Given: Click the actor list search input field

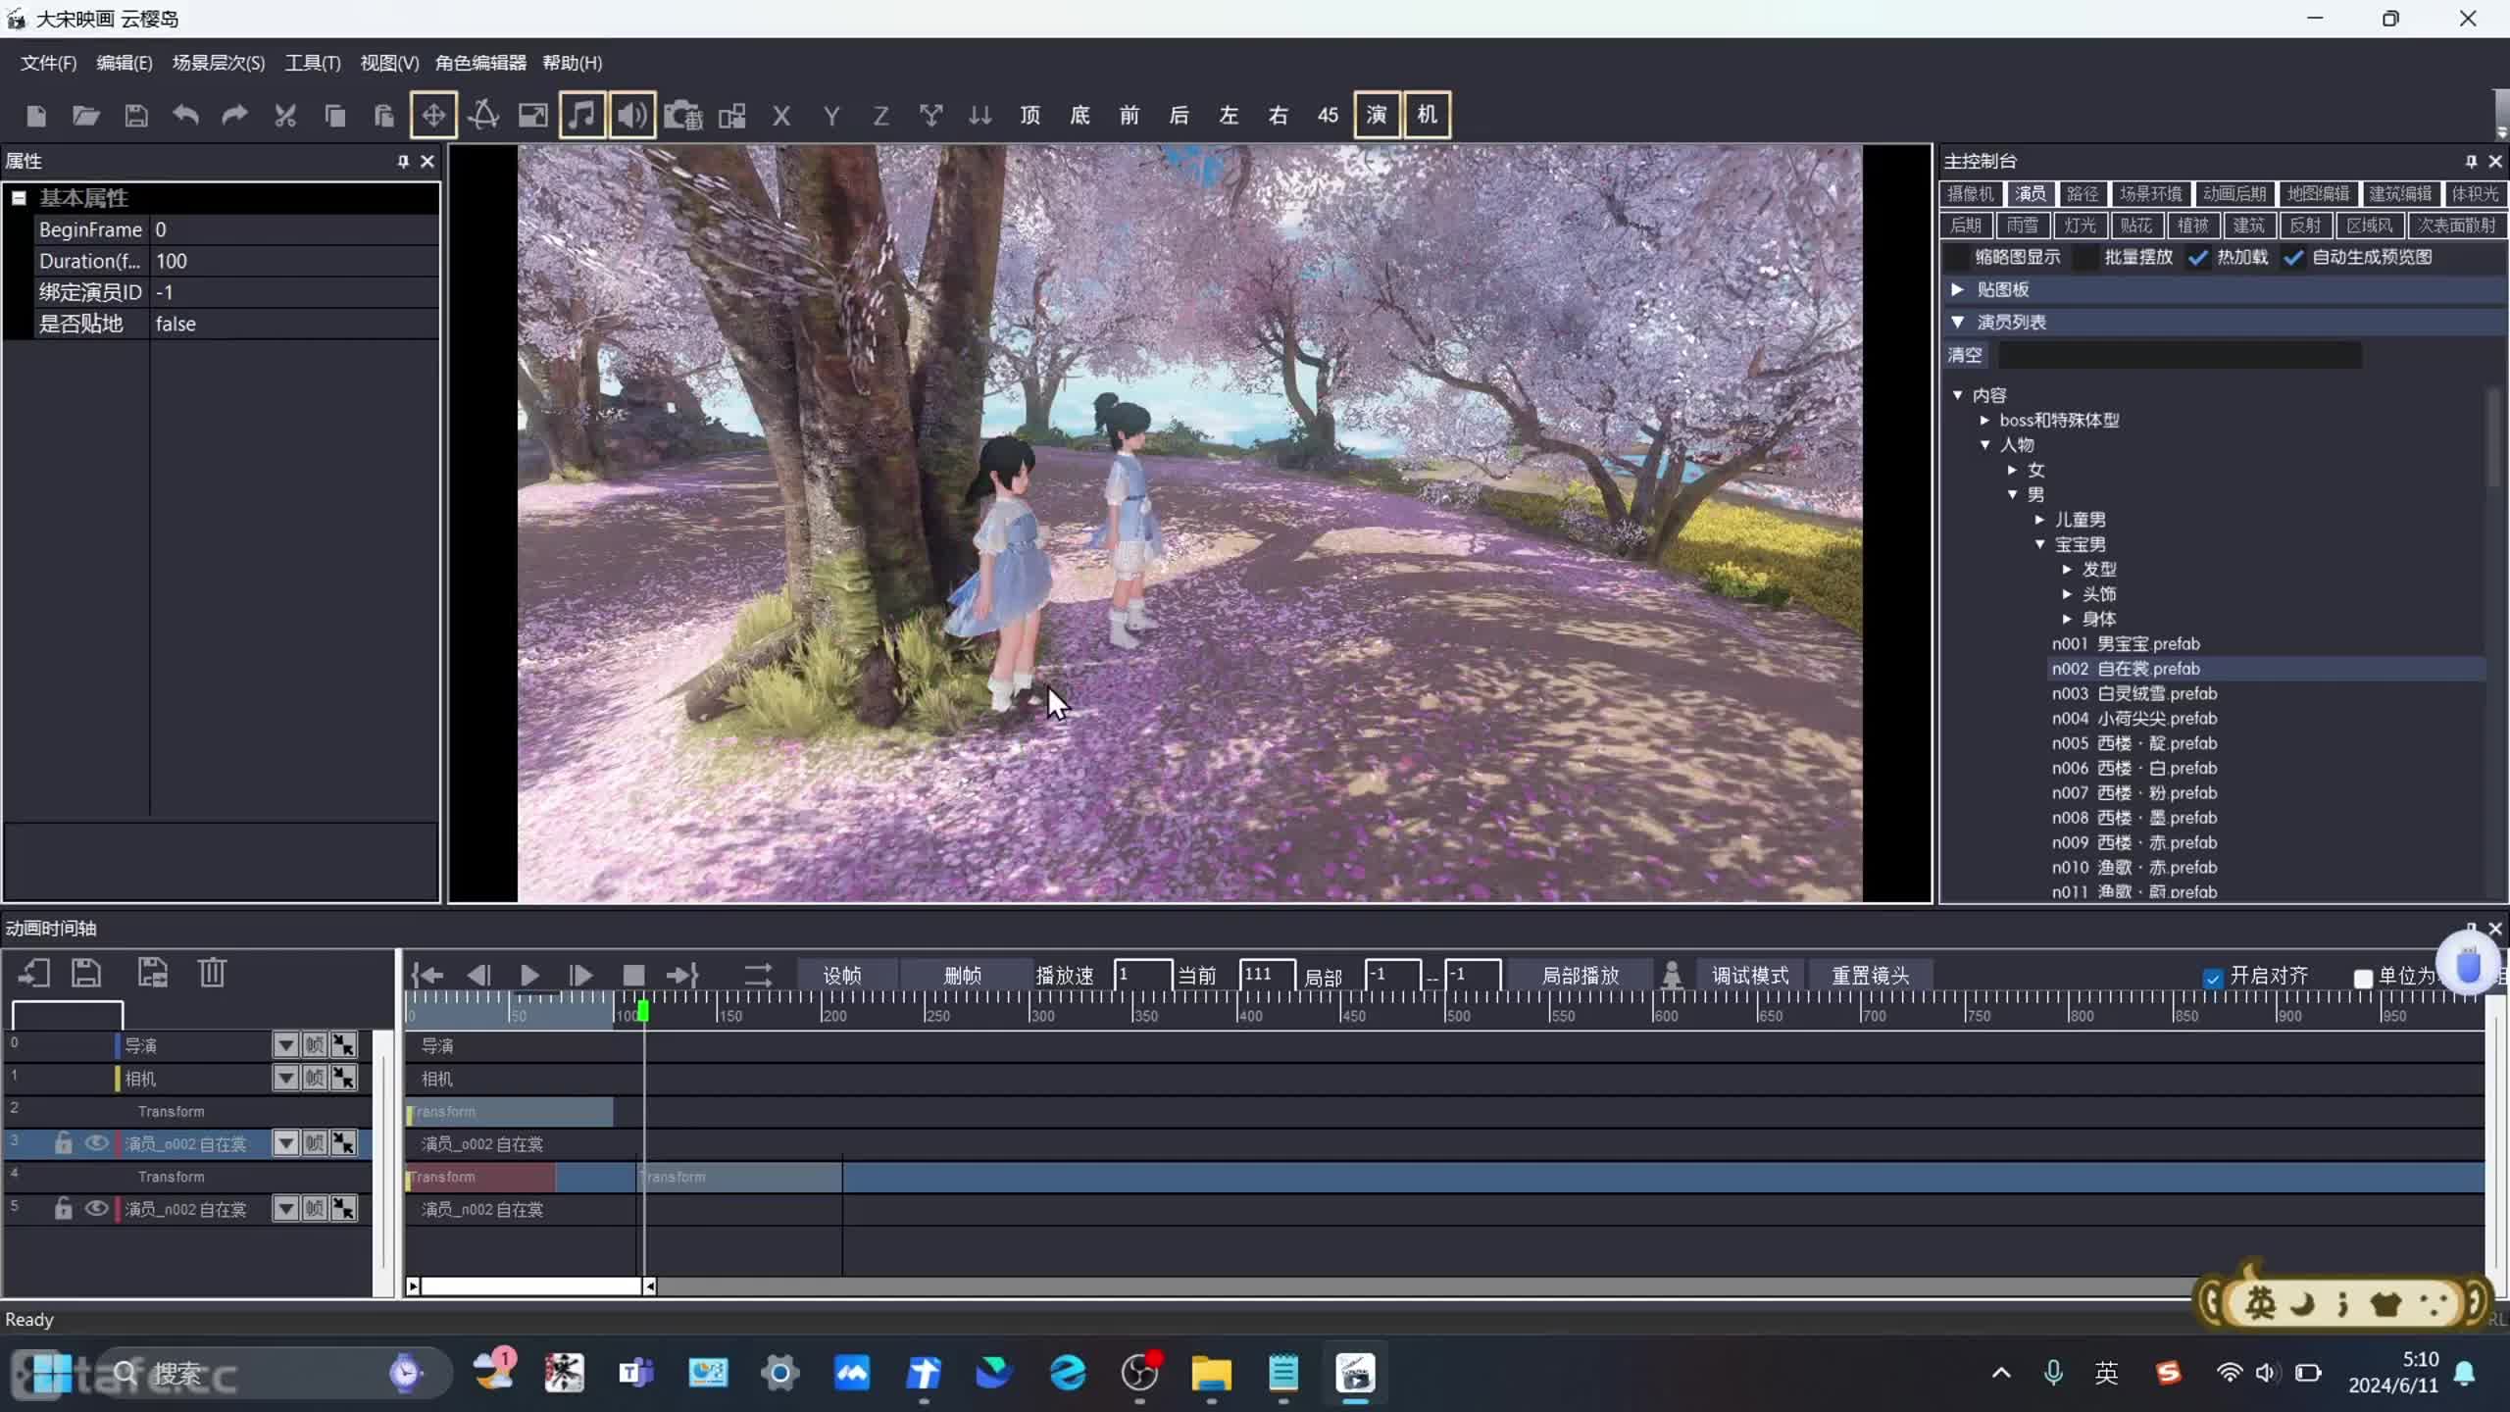Looking at the screenshot, I should coord(2179,355).
